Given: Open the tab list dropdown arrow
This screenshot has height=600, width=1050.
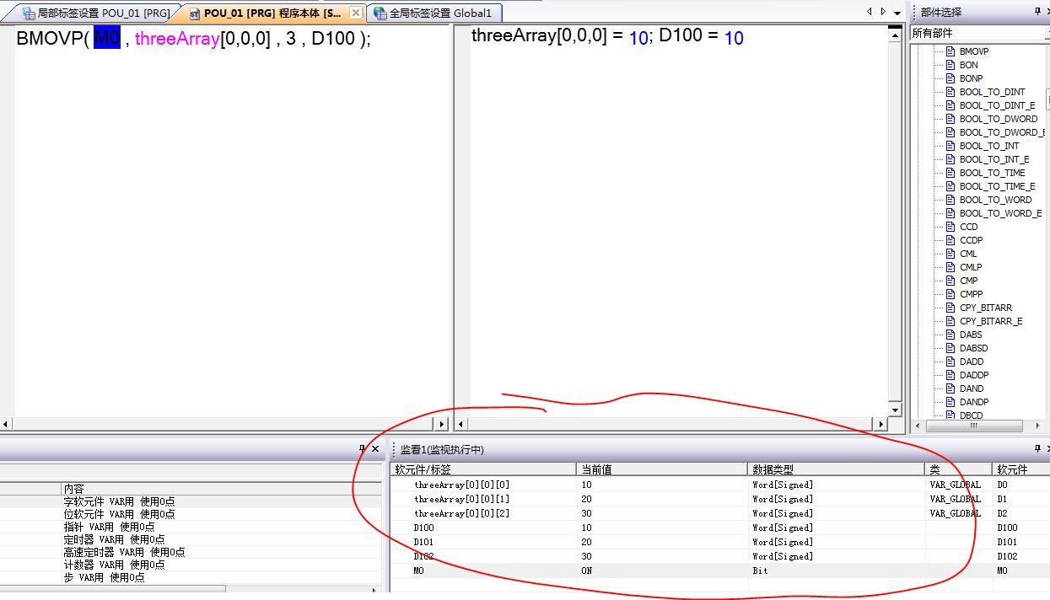Looking at the screenshot, I should (897, 13).
